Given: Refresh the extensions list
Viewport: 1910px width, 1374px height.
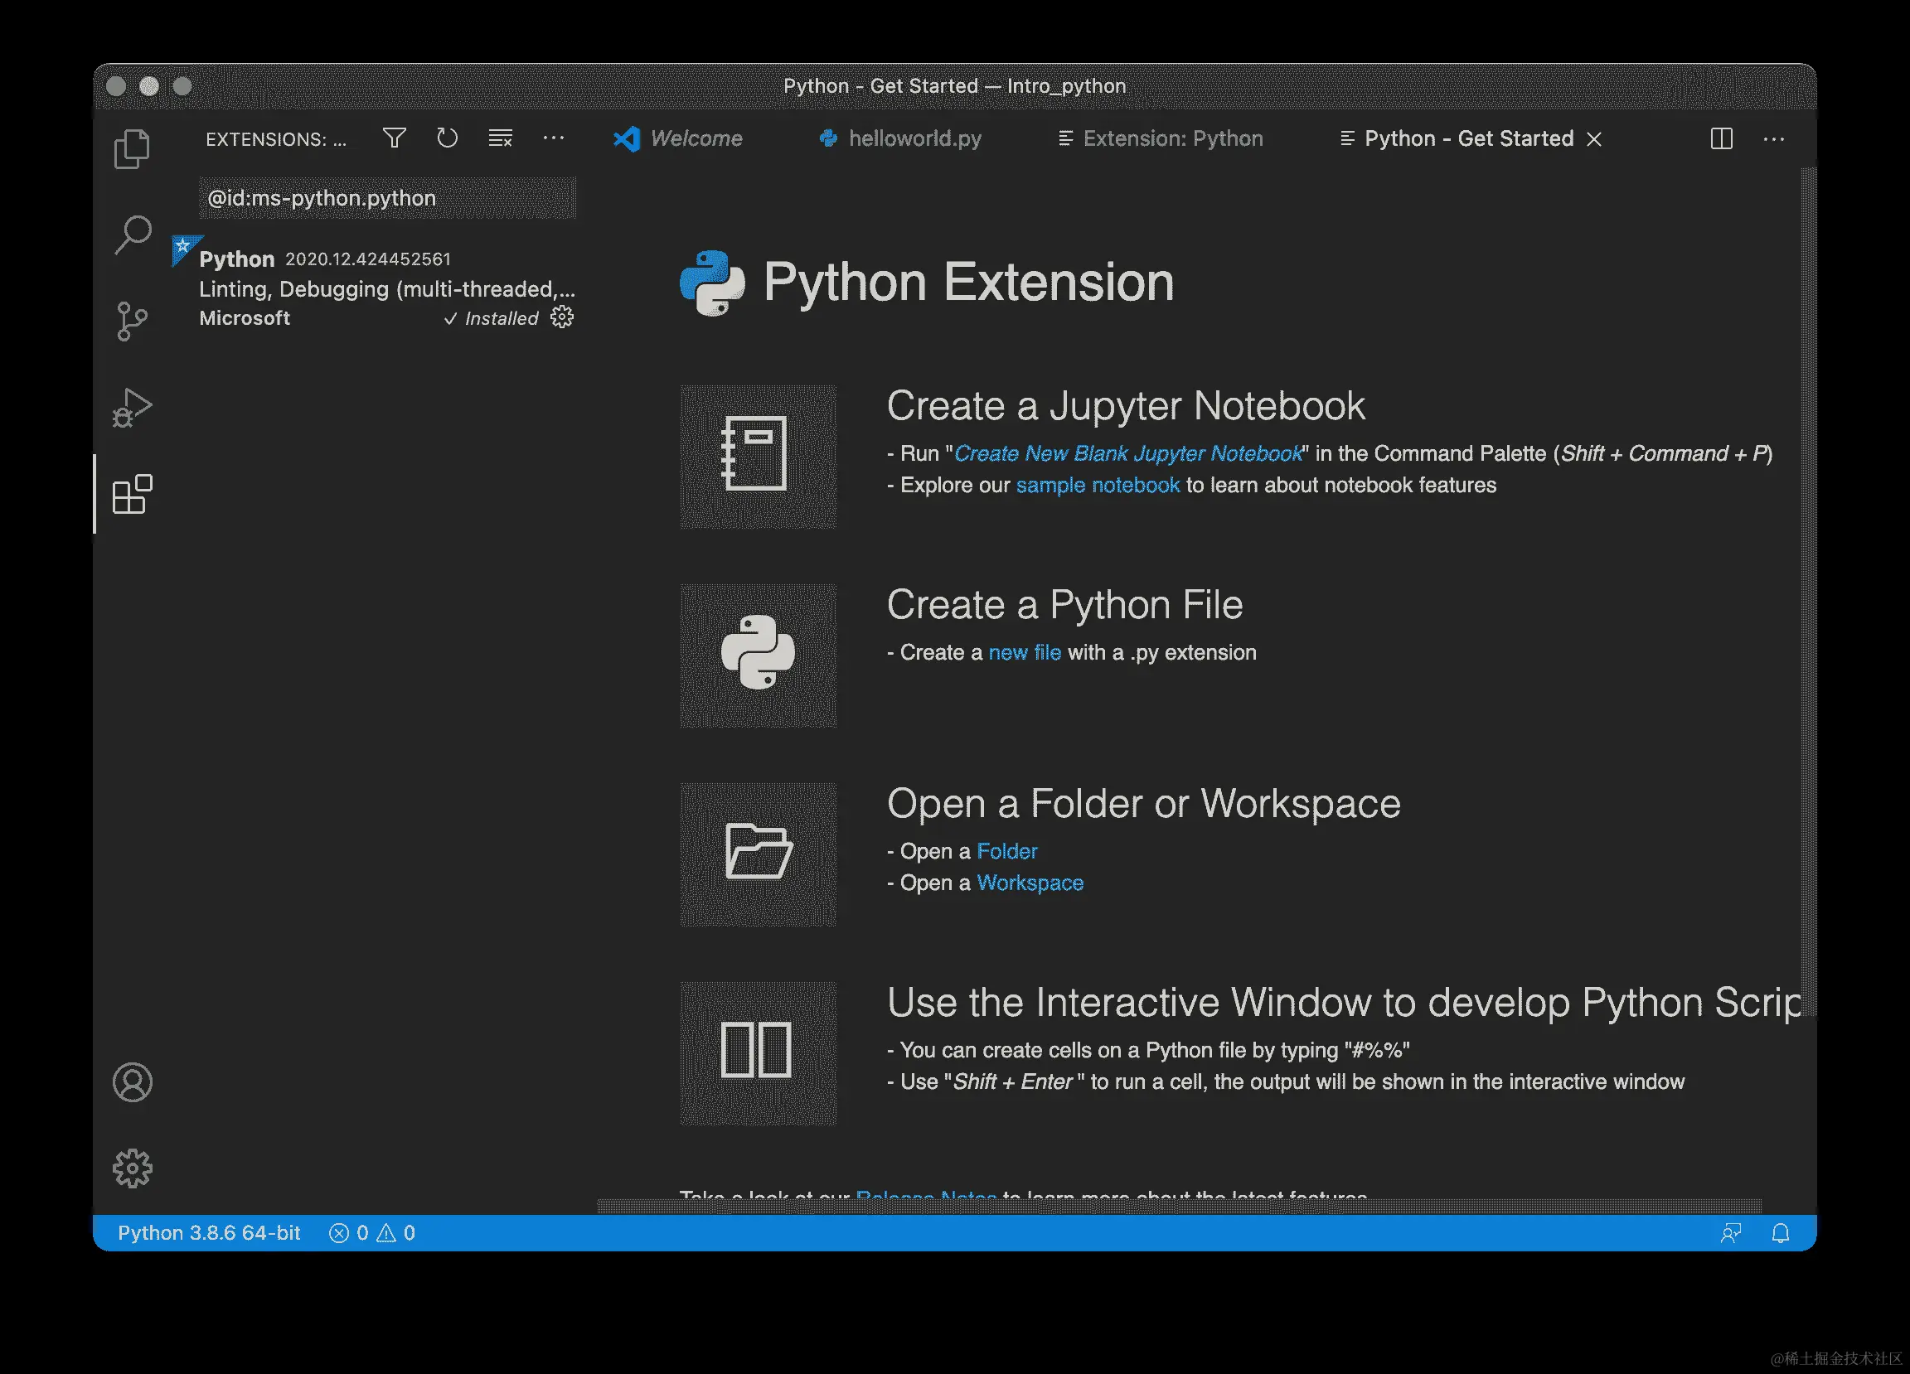Looking at the screenshot, I should [447, 138].
